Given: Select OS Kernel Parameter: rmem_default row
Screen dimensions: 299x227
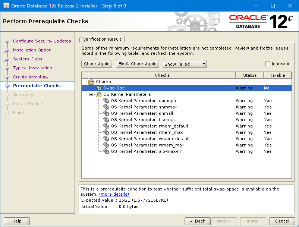Looking at the screenshot, I should 186,126.
